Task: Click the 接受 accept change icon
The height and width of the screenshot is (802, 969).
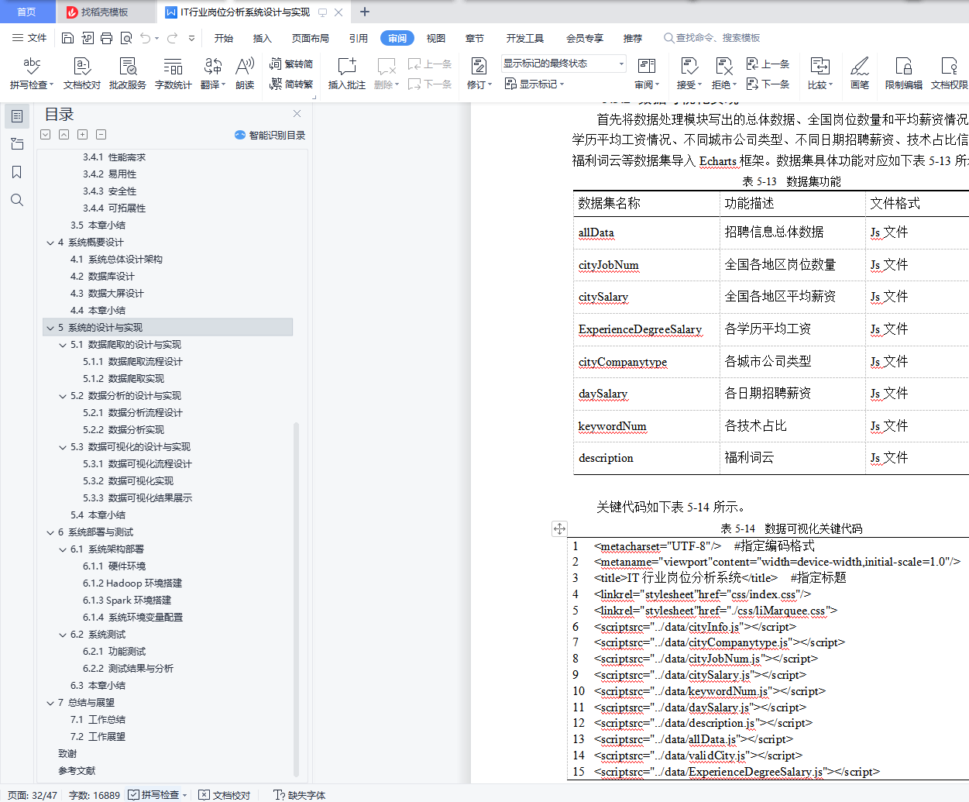Action: [688, 66]
